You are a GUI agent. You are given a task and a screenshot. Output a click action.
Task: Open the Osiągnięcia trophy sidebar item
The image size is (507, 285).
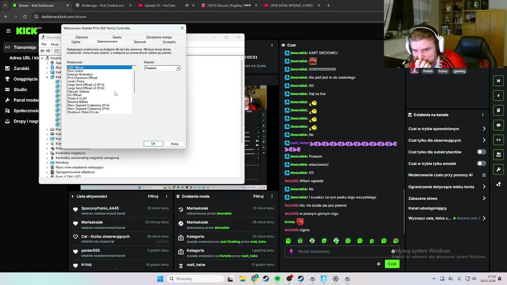[x=21, y=79]
